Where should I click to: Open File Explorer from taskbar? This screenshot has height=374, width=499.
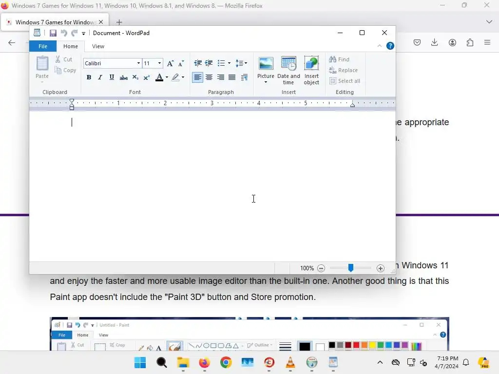[x=183, y=362]
